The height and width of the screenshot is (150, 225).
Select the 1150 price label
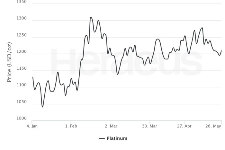[22, 69]
